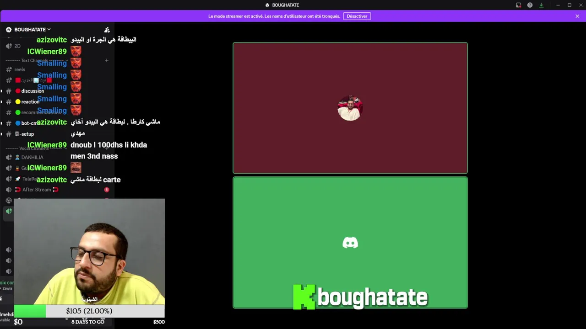Open the reels text channel
Image resolution: width=586 pixels, height=329 pixels.
tap(20, 69)
